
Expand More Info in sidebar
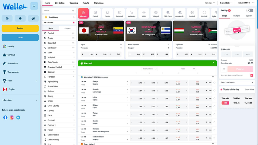pos(20,100)
